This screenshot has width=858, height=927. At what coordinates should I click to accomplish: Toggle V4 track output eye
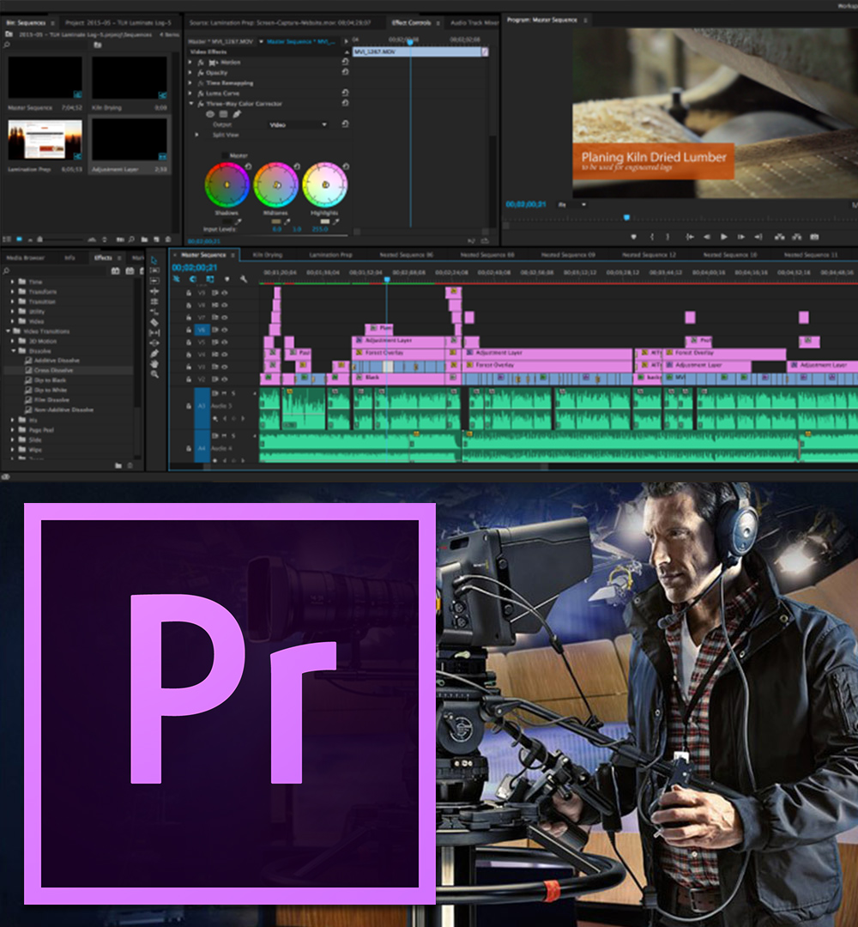pos(225,354)
